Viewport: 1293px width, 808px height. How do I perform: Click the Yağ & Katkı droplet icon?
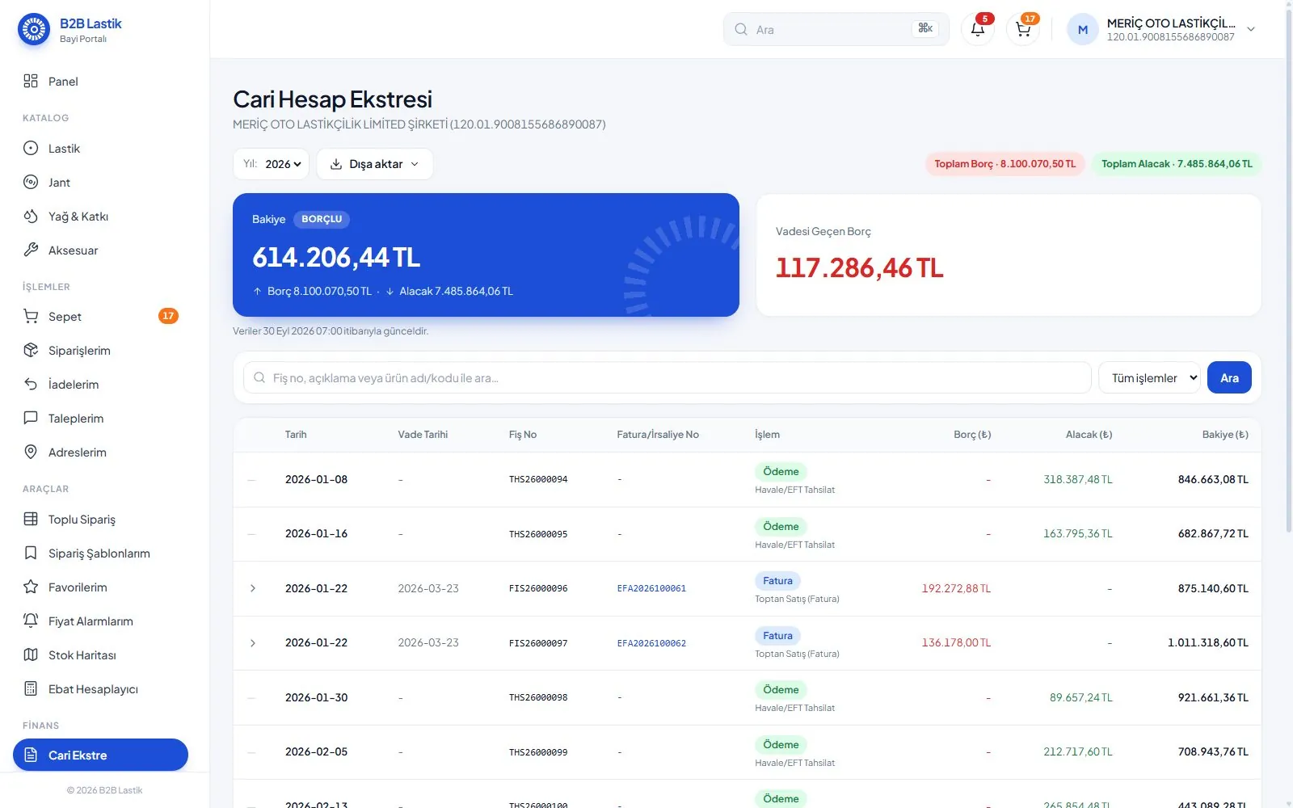point(31,216)
